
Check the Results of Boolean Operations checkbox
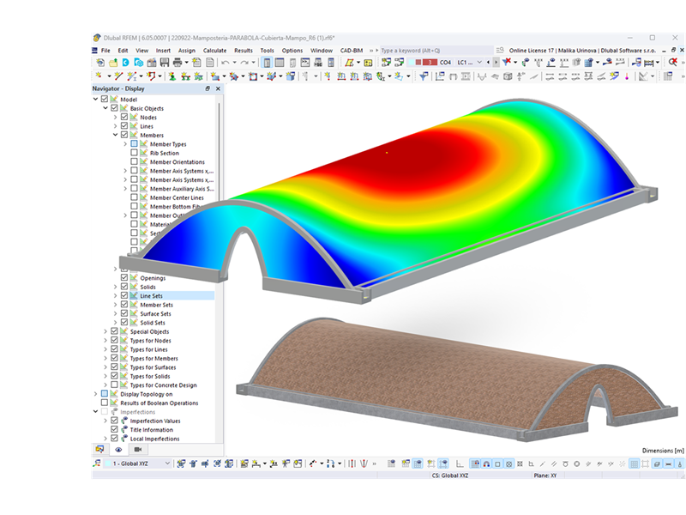(x=104, y=403)
